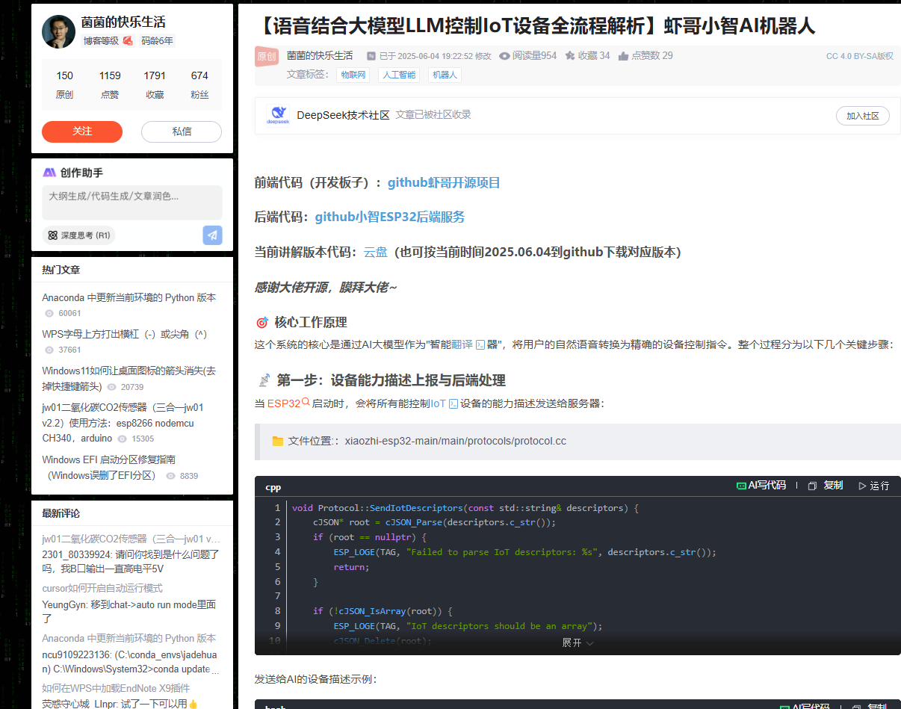Screen dimensions: 901x709
Task: Click the 2301_80339924 comment text
Action: 131,562
